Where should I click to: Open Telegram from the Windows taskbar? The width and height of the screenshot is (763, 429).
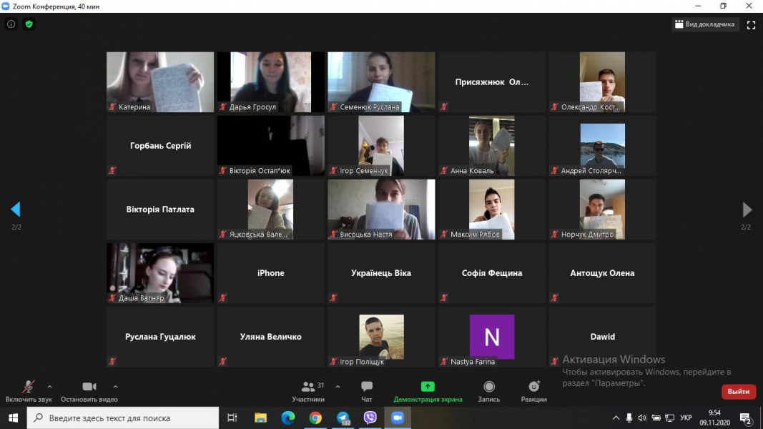tap(343, 418)
